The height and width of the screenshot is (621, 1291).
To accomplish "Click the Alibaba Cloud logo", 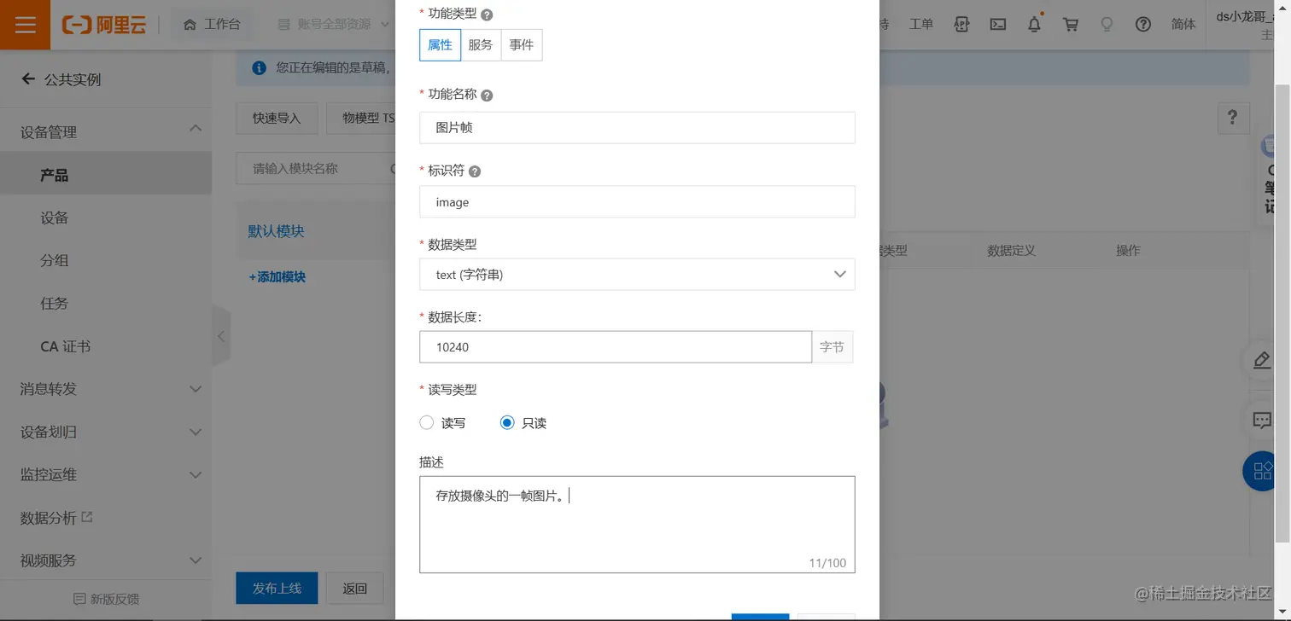I will 104,25.
